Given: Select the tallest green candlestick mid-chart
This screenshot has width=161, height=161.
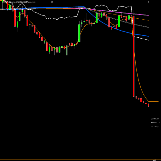Looking at the screenshot, I should 79,33.
